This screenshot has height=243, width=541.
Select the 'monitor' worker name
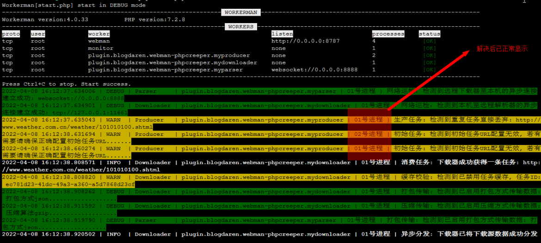100,48
